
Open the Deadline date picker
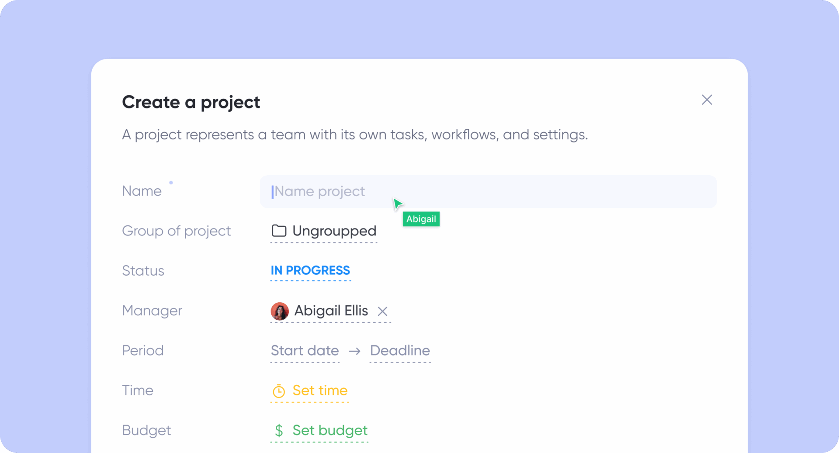pyautogui.click(x=400, y=351)
